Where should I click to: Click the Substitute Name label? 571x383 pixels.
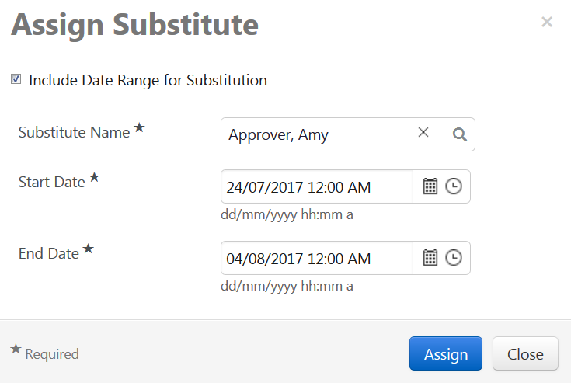(74, 132)
